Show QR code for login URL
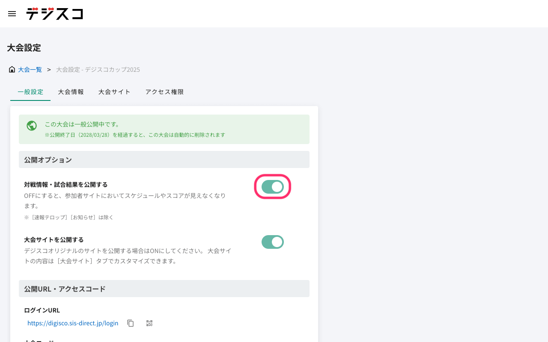548x342 pixels. (149, 323)
